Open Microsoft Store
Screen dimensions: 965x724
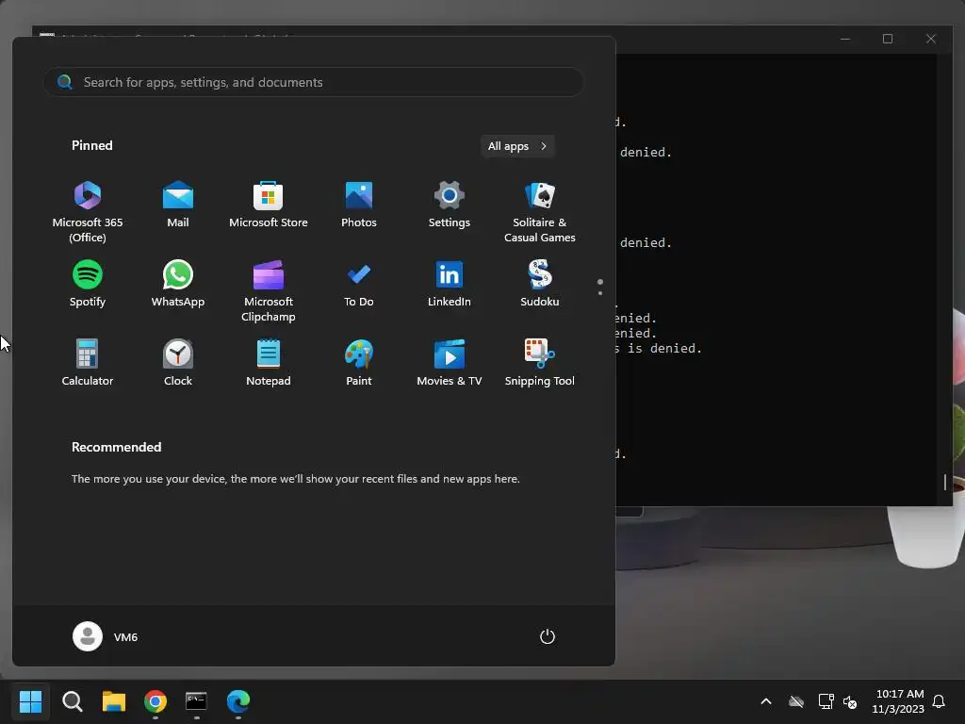coord(269,204)
